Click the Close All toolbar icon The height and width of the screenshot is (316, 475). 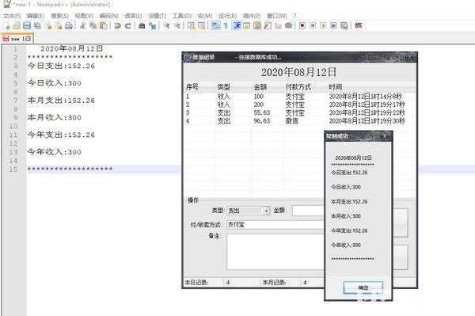click(59, 26)
